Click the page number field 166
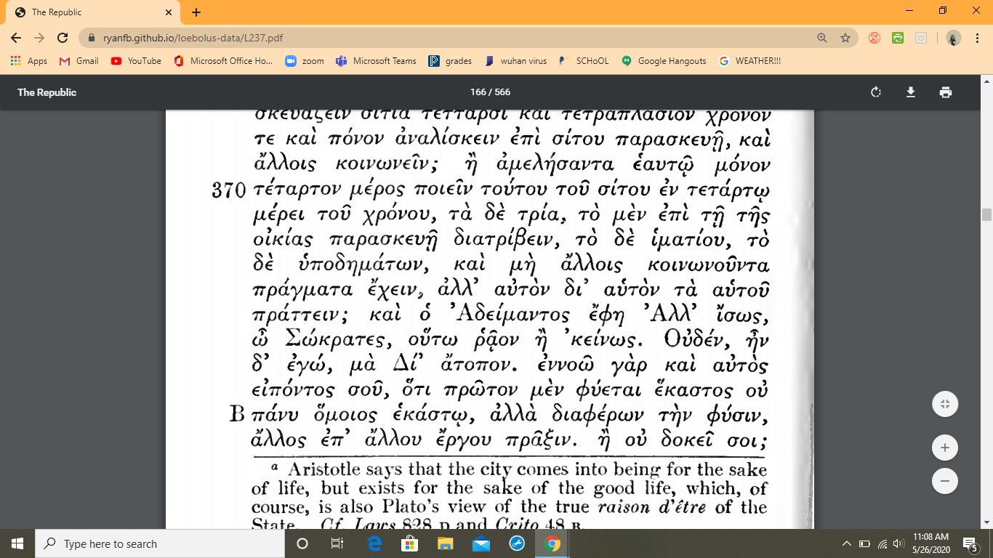 click(x=478, y=92)
